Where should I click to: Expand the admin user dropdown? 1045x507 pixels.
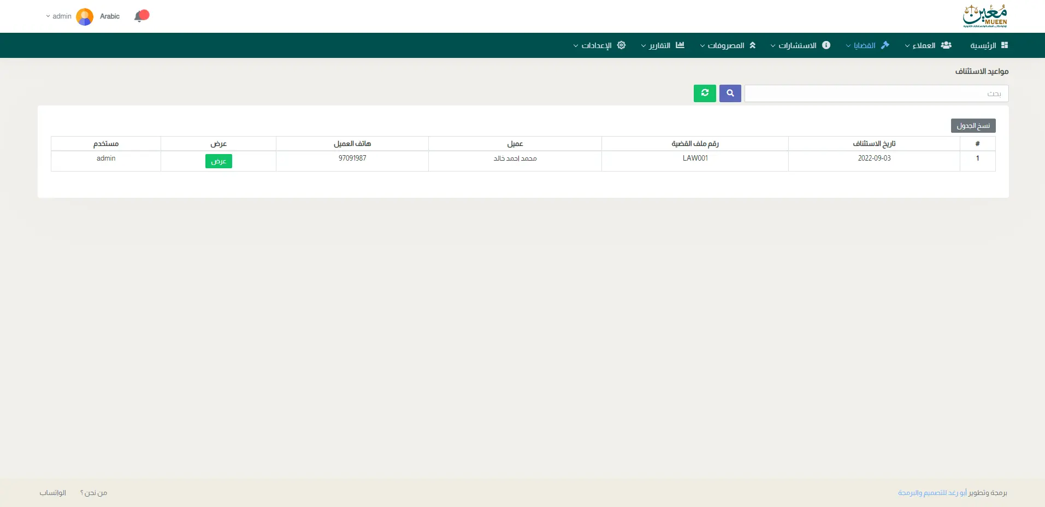[x=59, y=16]
